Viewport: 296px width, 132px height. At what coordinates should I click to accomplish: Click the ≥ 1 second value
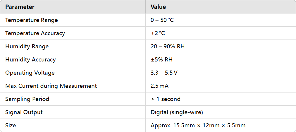click(166, 99)
